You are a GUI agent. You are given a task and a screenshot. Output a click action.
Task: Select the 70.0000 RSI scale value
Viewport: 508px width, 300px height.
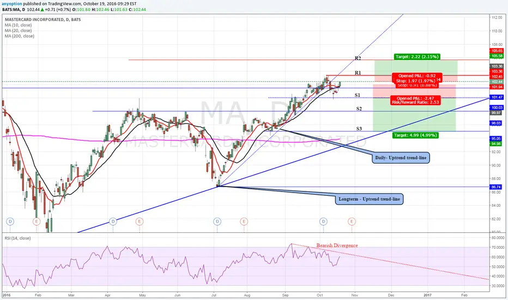(498, 248)
